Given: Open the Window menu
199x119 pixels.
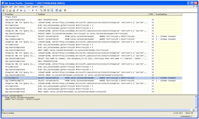Looking at the screenshot, I should coord(35,7).
